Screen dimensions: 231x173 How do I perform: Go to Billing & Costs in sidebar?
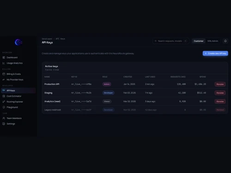(18, 74)
